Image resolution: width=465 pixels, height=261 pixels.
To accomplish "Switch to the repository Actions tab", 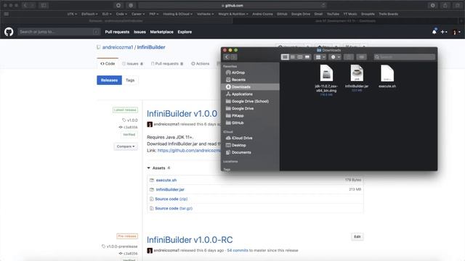I will tap(201, 64).
